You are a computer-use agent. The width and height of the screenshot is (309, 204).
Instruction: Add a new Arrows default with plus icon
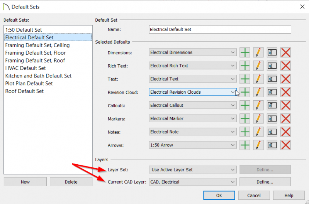pyautogui.click(x=245, y=145)
